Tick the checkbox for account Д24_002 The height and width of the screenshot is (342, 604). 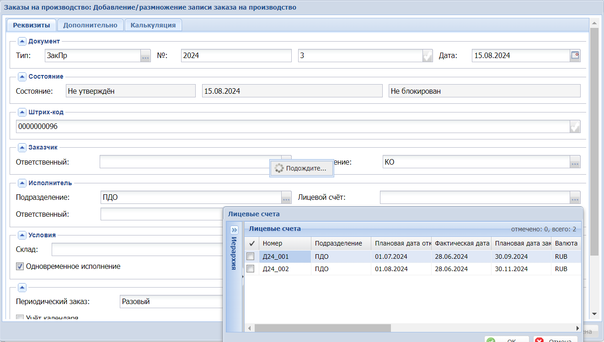click(251, 269)
